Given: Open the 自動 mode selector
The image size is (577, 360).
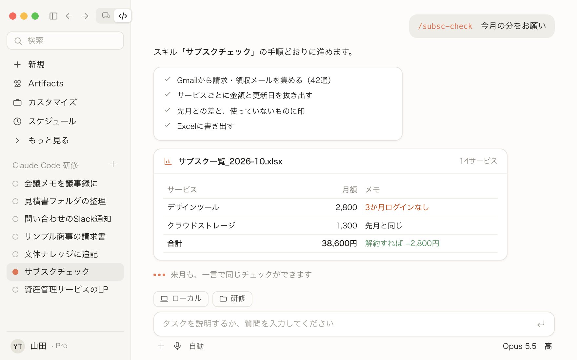Looking at the screenshot, I should (196, 346).
